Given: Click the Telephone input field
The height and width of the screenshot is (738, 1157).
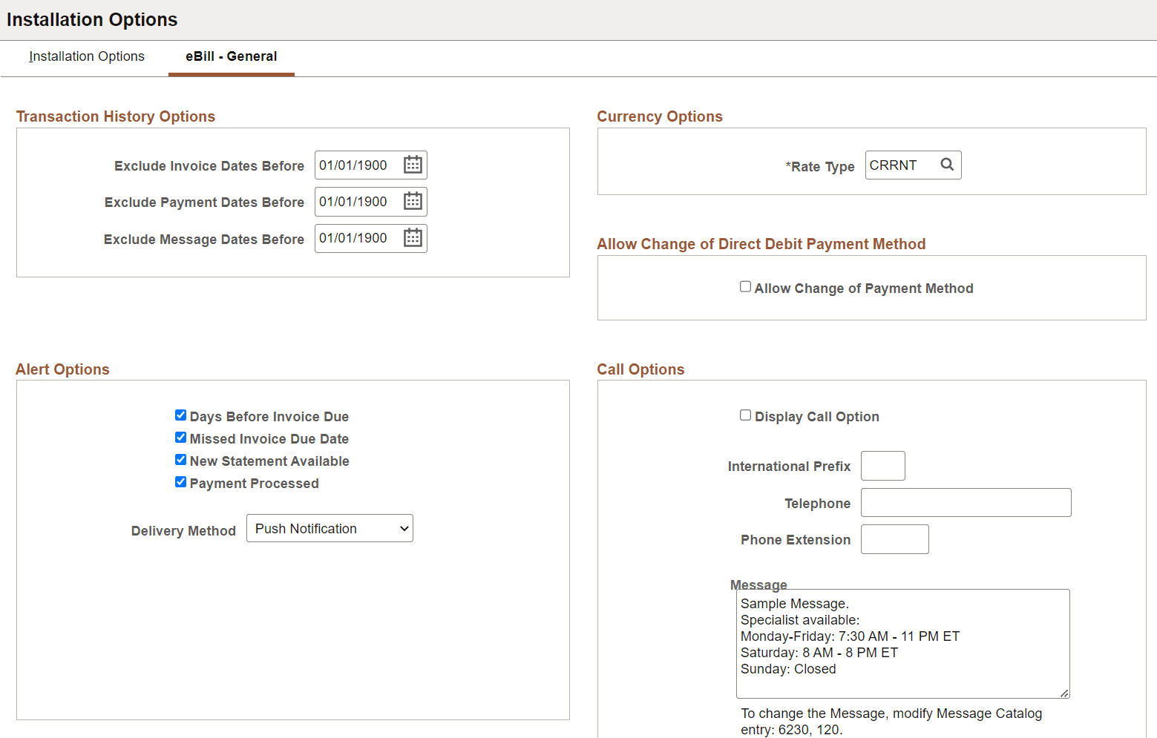Looking at the screenshot, I should click(x=966, y=502).
